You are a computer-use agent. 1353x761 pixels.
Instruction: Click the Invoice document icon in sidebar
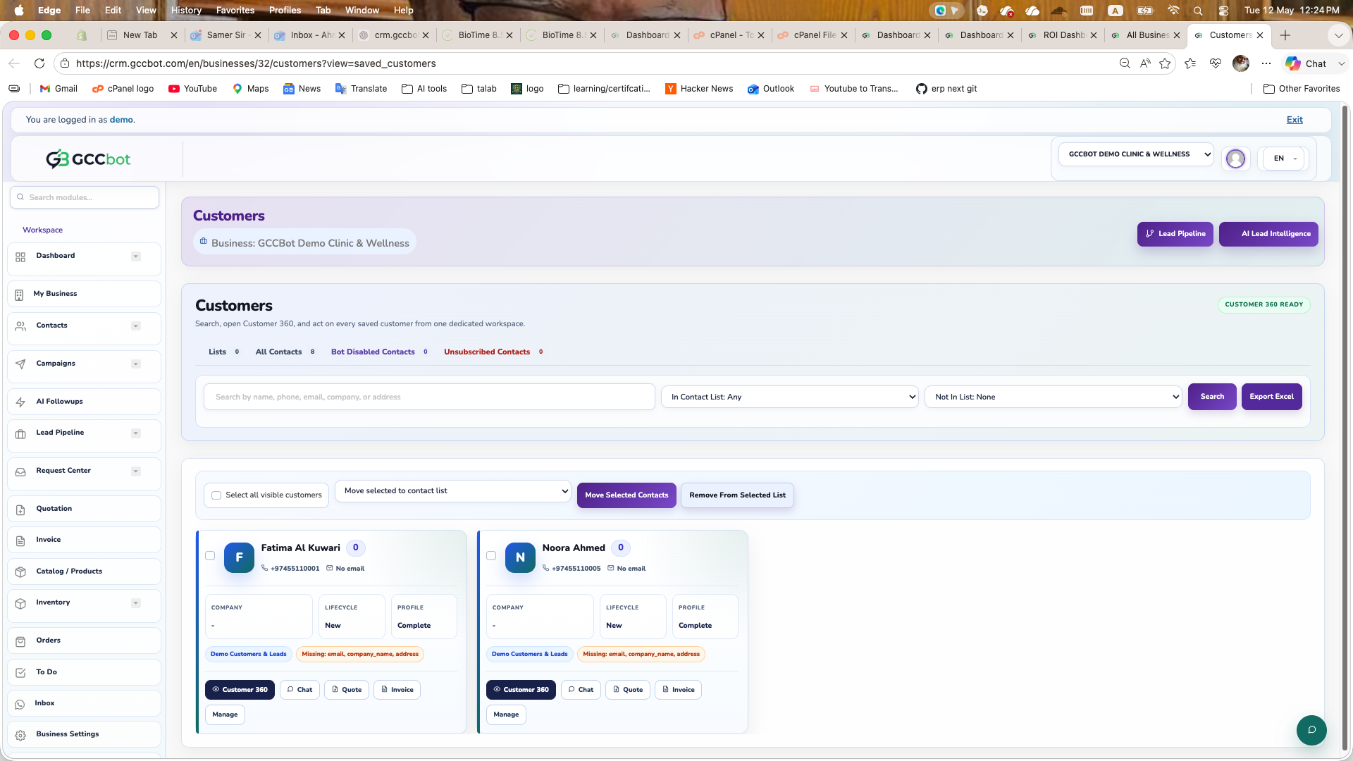coord(20,540)
